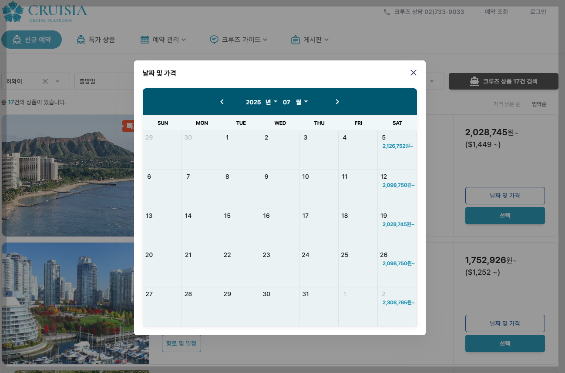Click the phone icon by 크루즈 상담
This screenshot has height=373, width=565.
pyautogui.click(x=387, y=12)
